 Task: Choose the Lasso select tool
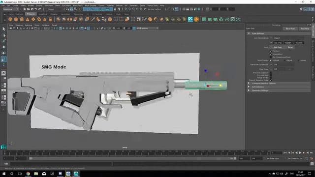(3, 35)
